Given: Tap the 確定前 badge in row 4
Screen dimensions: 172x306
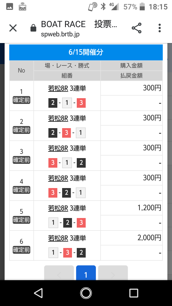Looking at the screenshot, I should click(x=21, y=190).
